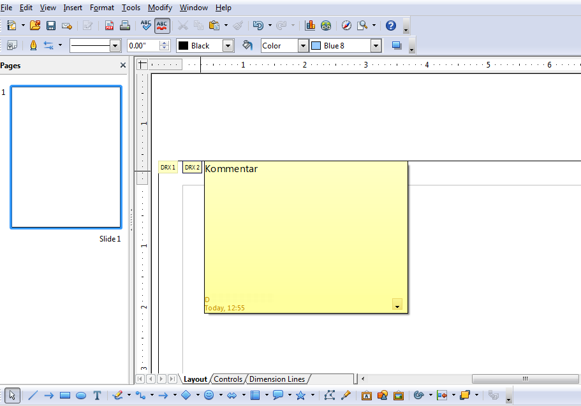Select the Rectangle tool
This screenshot has width=581, height=406.
tap(65, 395)
